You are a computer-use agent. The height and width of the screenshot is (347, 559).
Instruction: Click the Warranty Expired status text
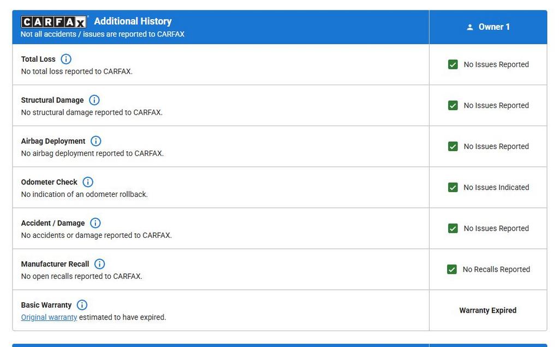click(x=487, y=310)
